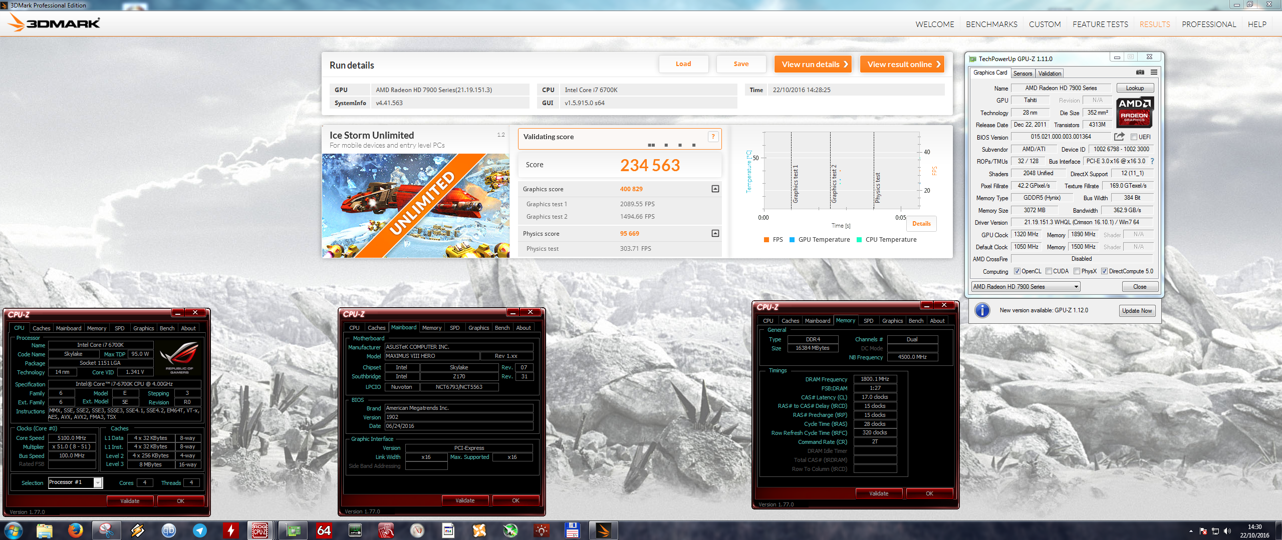This screenshot has width=1282, height=540.
Task: Switch to ROG CPU-Z taskbar icon
Action: [x=260, y=530]
